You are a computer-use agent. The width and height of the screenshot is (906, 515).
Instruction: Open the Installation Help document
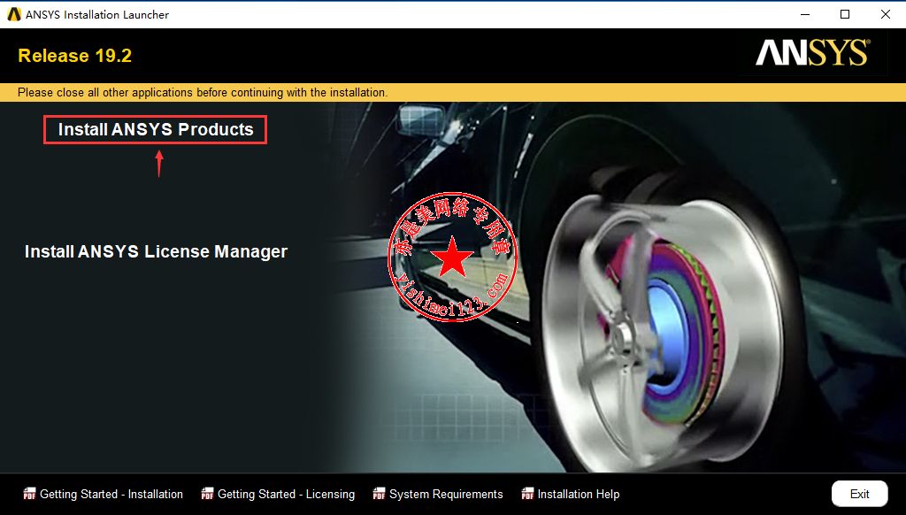coord(579,494)
